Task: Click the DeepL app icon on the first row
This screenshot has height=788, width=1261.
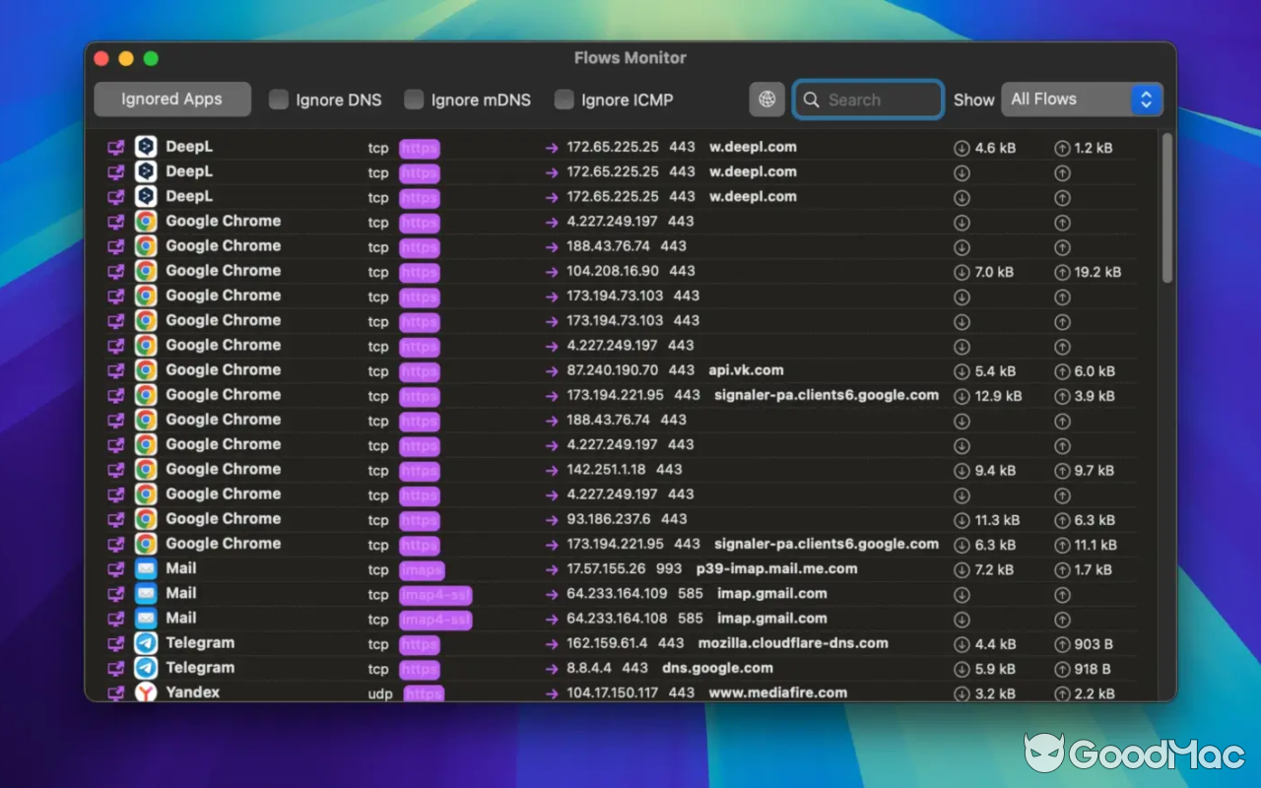Action: [x=144, y=146]
